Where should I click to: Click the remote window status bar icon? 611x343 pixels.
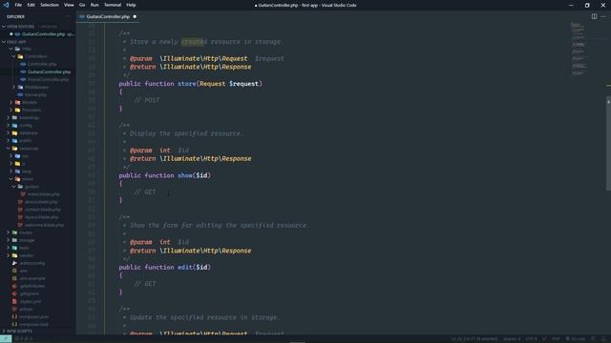pyautogui.click(x=6, y=339)
